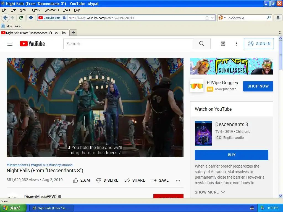Open the browser home page icon
Screen dimensions: 283x212
pyautogui.click(x=31, y=18)
